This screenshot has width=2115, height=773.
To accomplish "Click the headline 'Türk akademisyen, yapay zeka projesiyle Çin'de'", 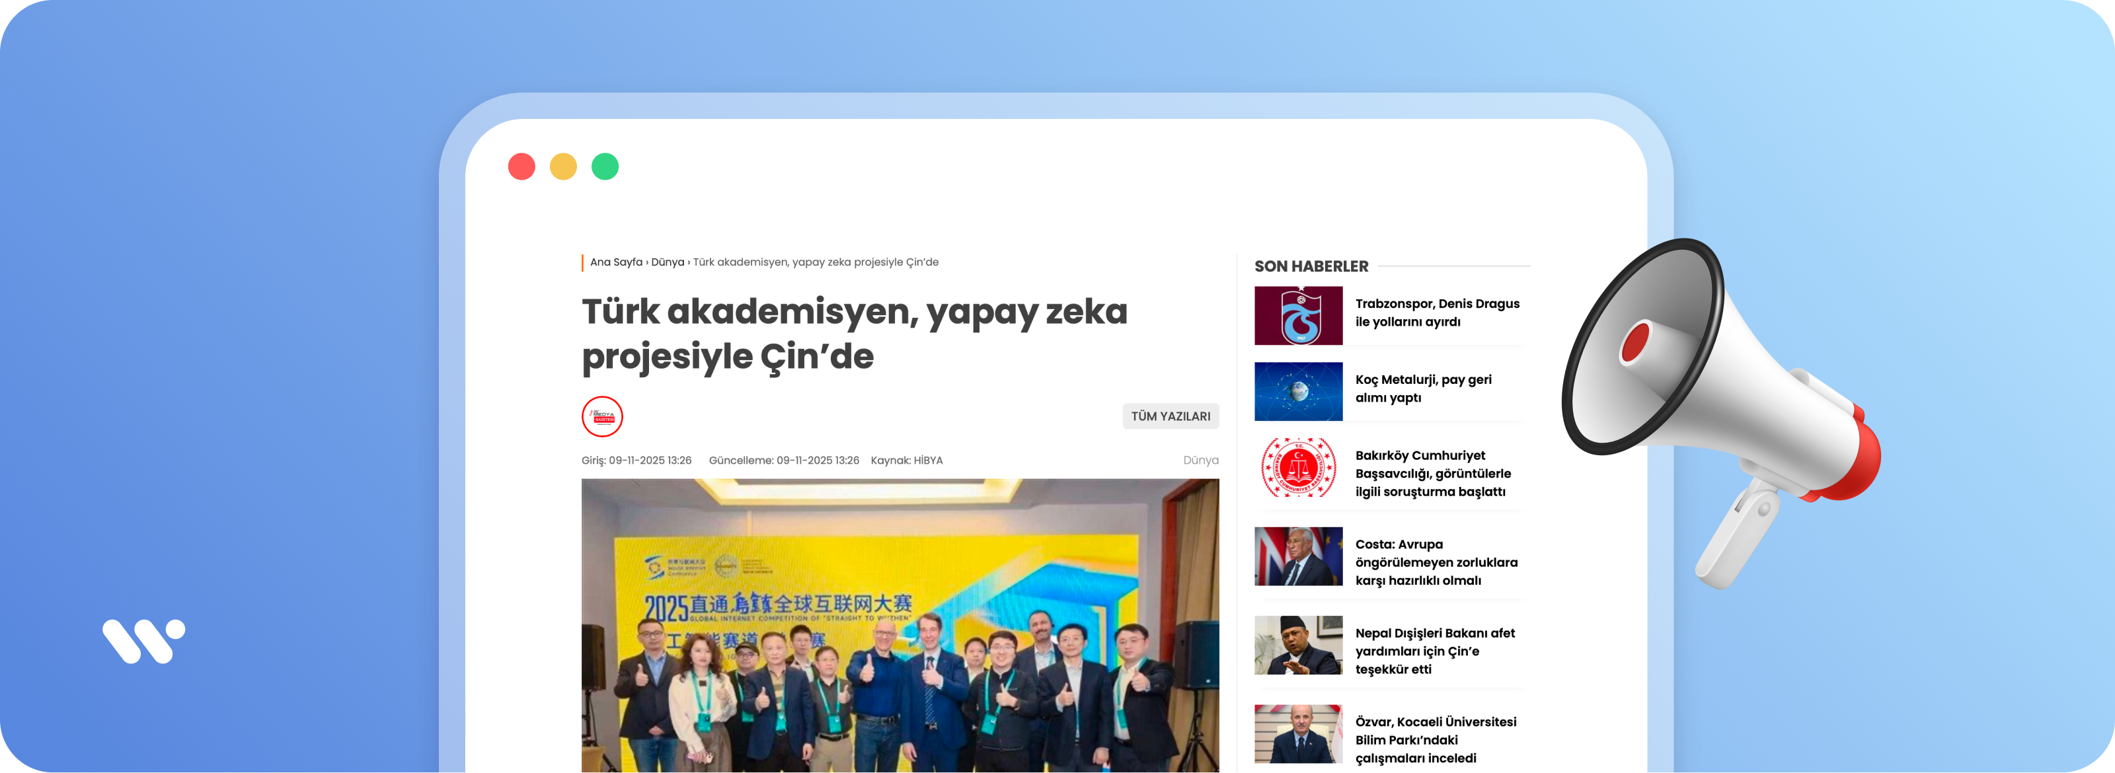I will (854, 333).
